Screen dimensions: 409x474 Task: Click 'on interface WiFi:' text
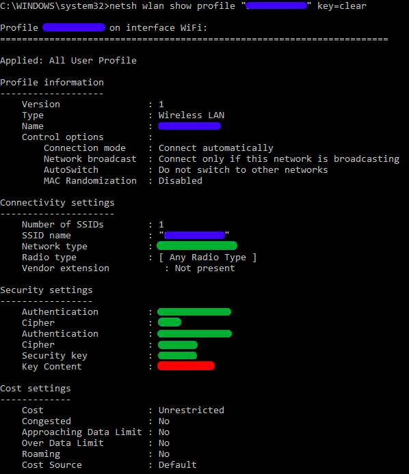pos(158,28)
